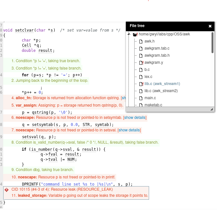Click the maketab.c file icon
Image resolution: width=217 pixels, height=210 pixels.
point(141,105)
